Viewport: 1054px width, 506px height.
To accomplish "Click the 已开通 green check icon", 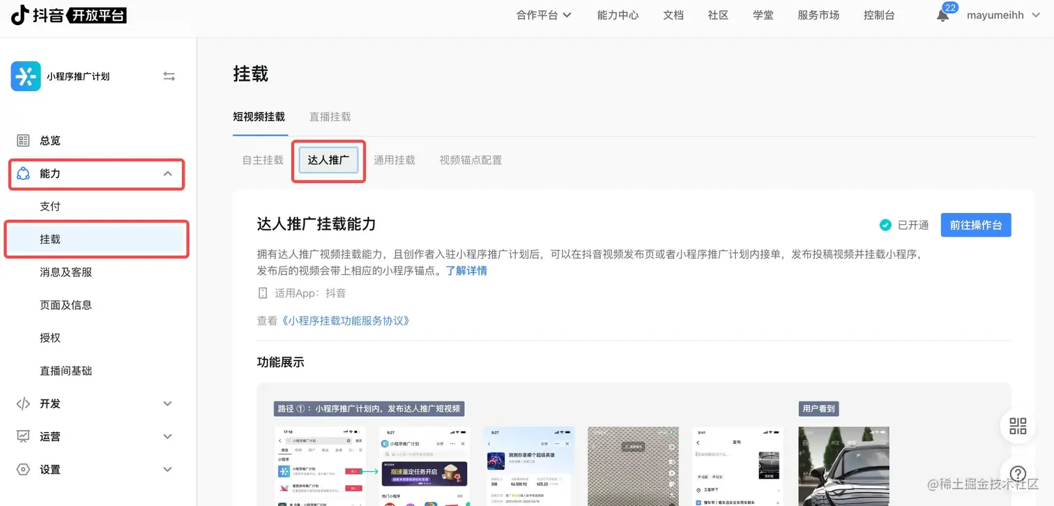I will tap(885, 225).
